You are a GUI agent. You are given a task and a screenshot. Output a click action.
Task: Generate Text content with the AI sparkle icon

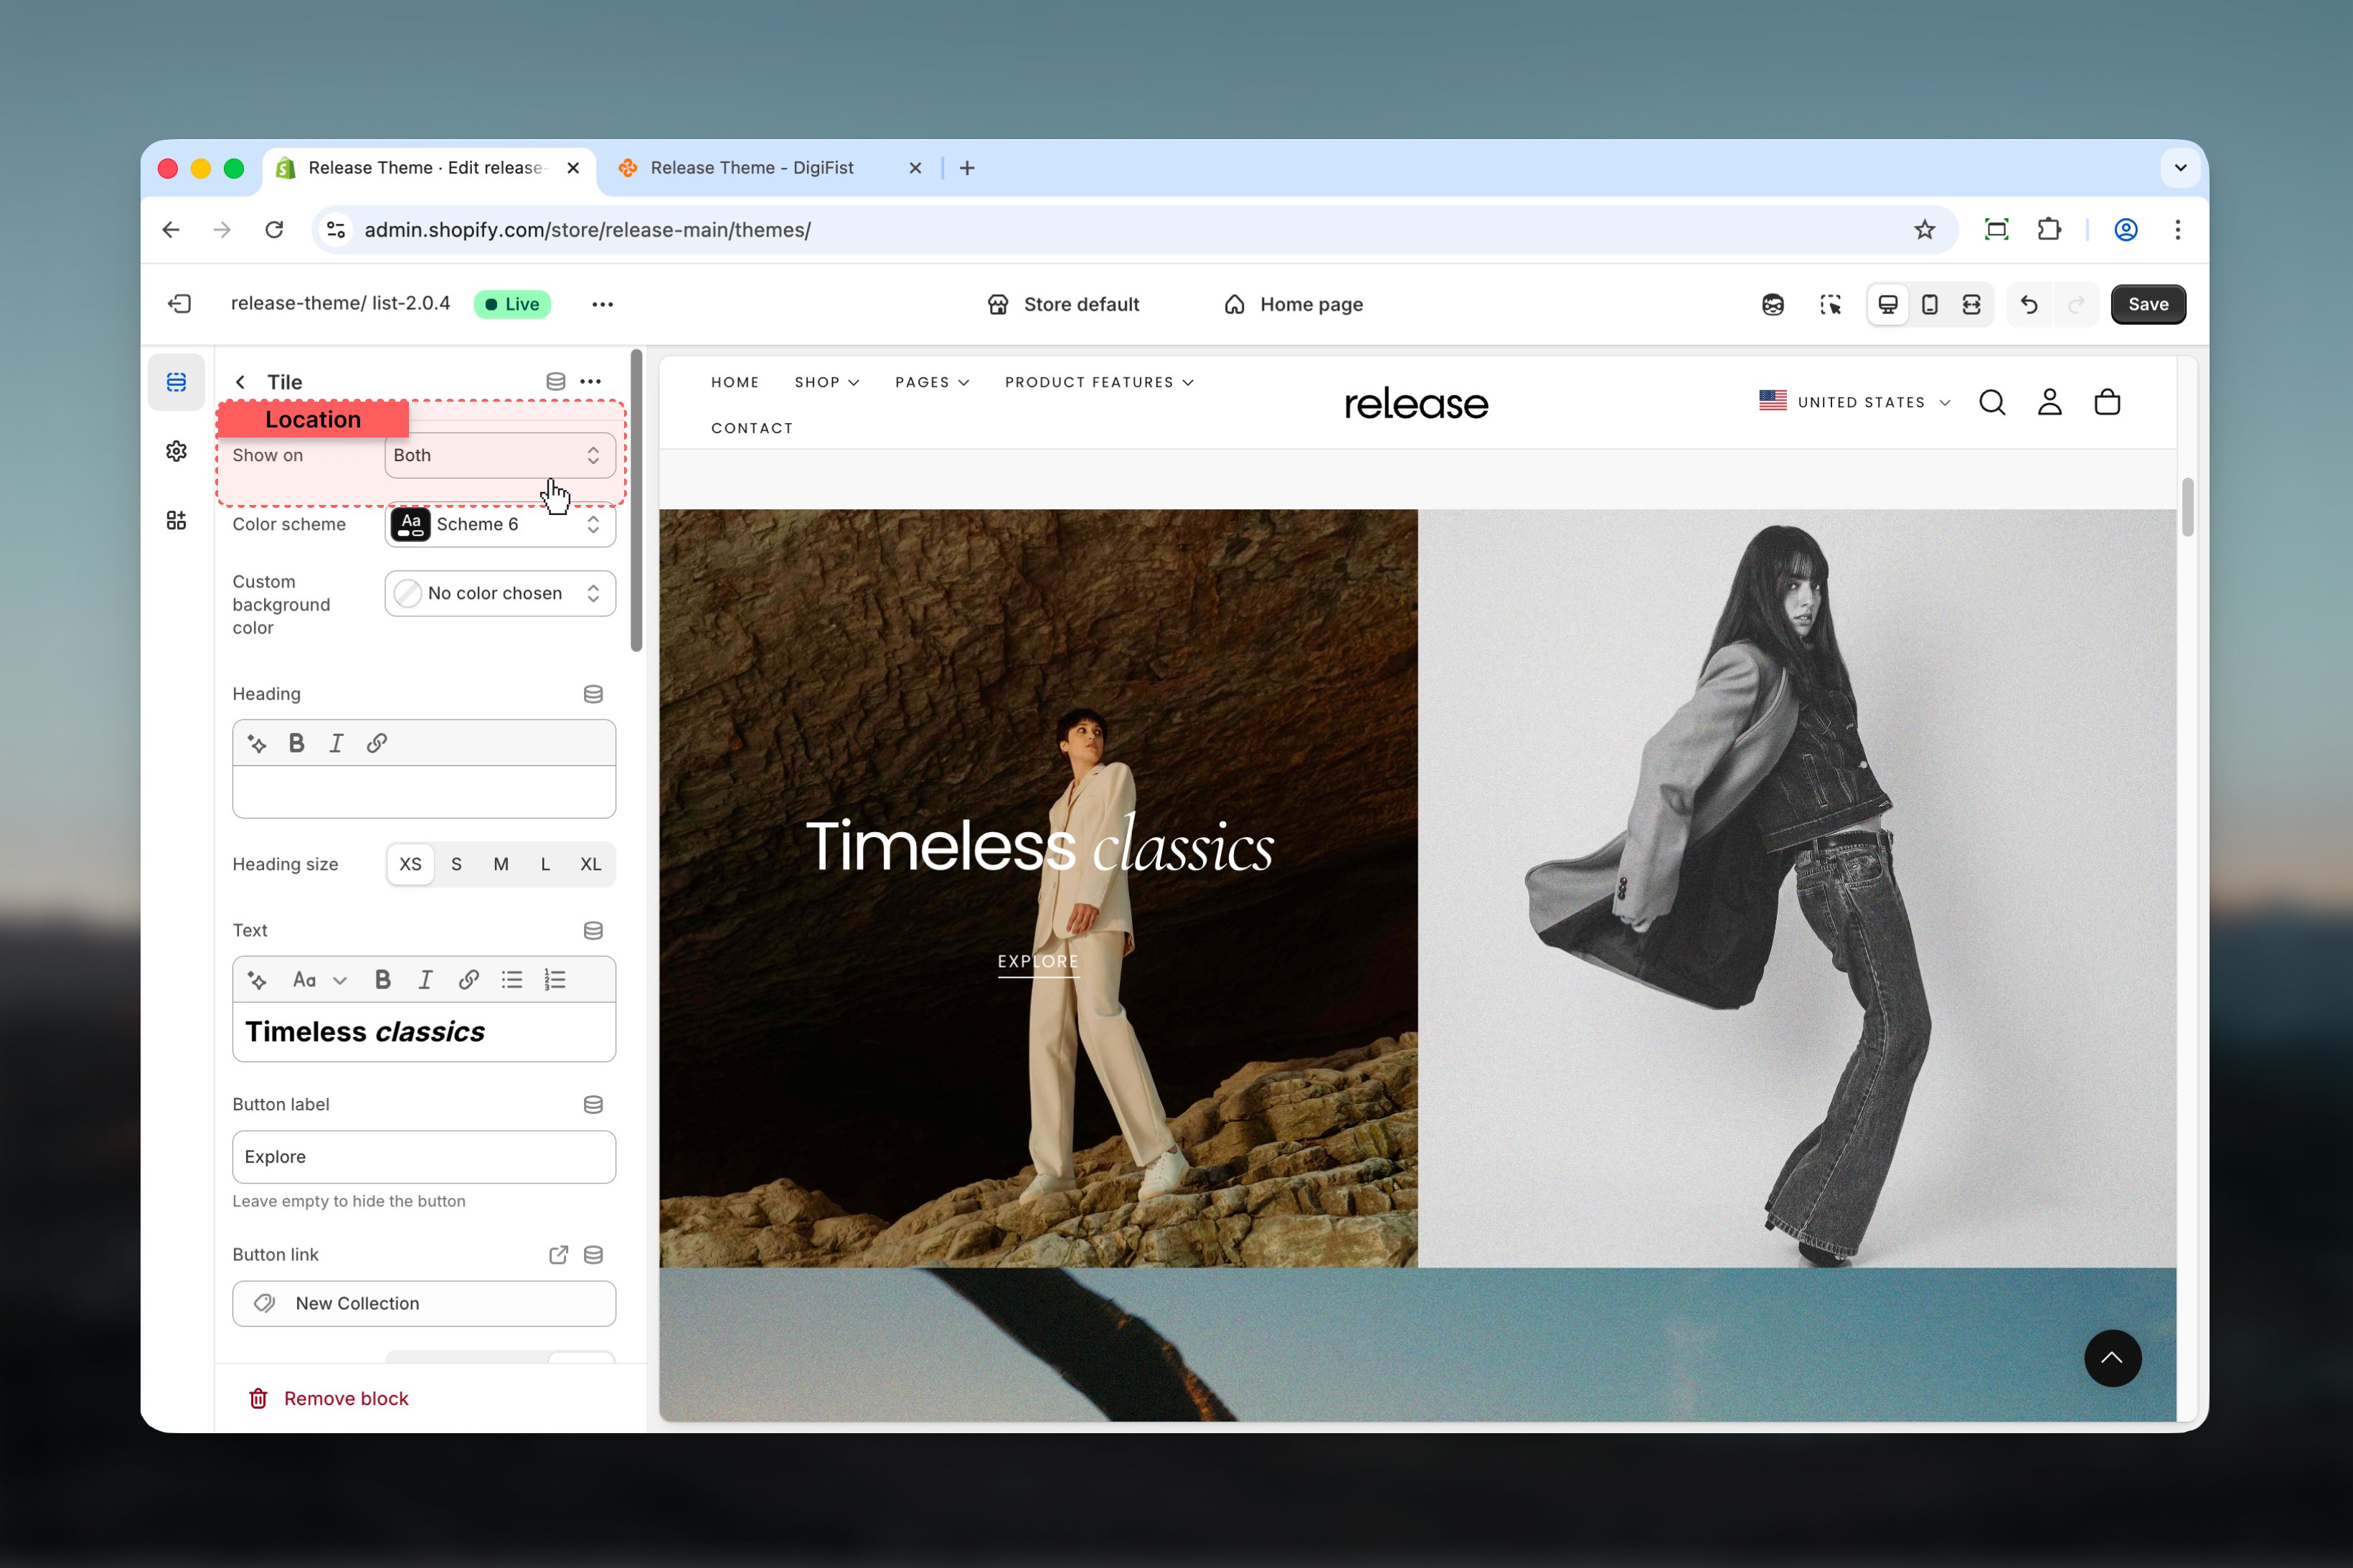pyautogui.click(x=257, y=980)
